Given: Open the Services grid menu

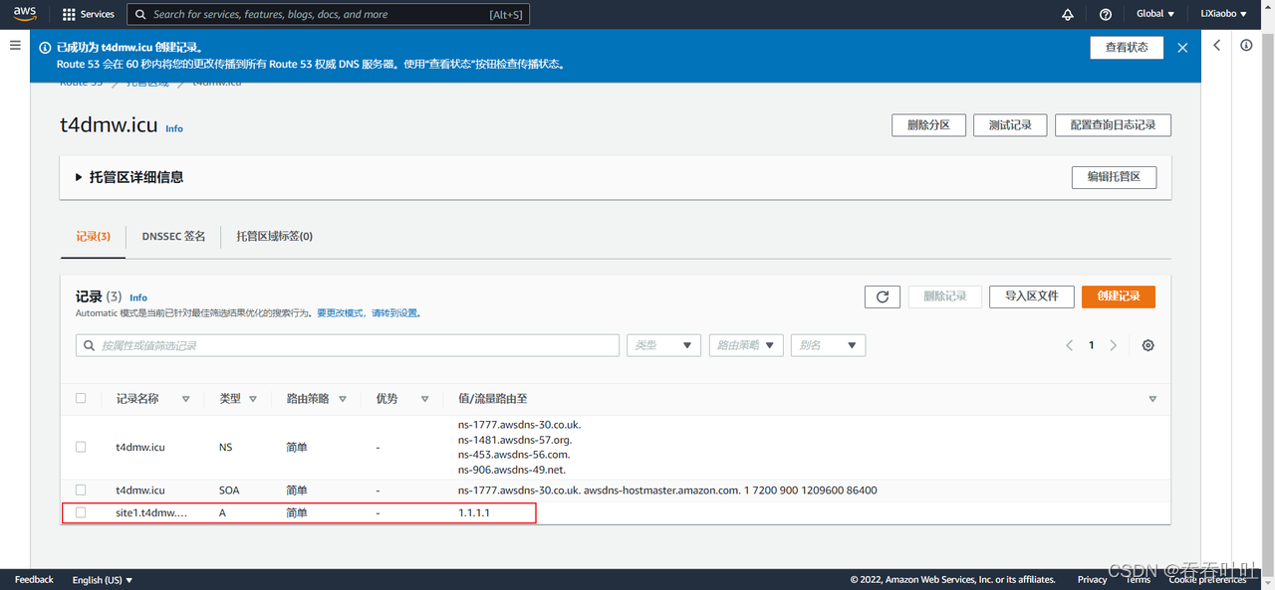Looking at the screenshot, I should 88,14.
